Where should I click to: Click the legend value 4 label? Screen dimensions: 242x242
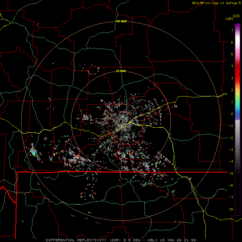pyautogui.click(x=232, y=66)
